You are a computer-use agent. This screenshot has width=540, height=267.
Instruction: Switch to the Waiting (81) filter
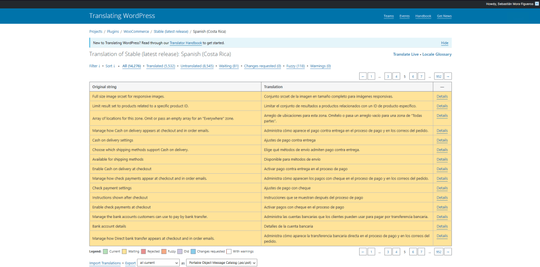[229, 66]
